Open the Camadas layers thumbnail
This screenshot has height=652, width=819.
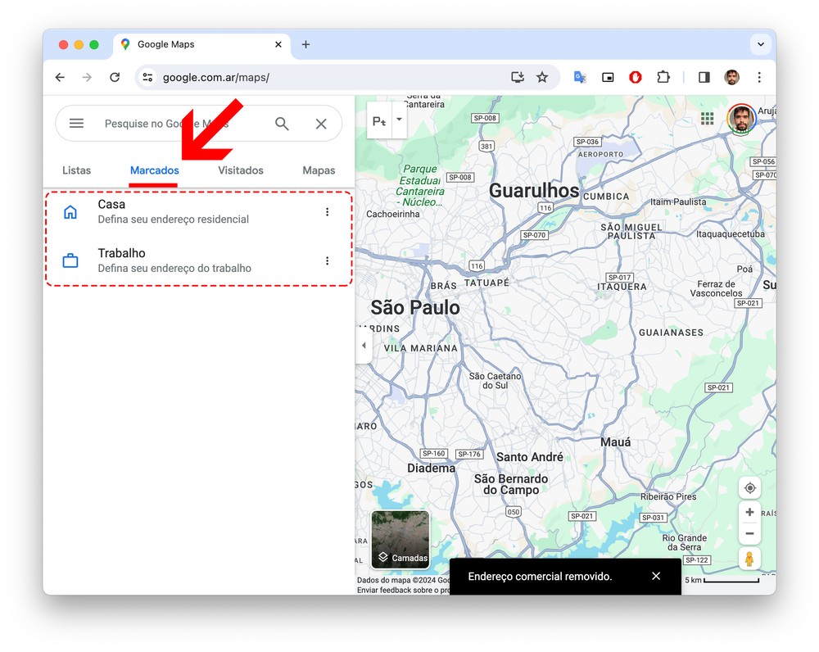[x=400, y=540]
